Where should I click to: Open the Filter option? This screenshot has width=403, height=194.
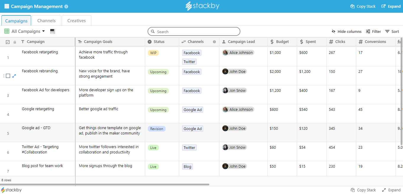point(373,32)
